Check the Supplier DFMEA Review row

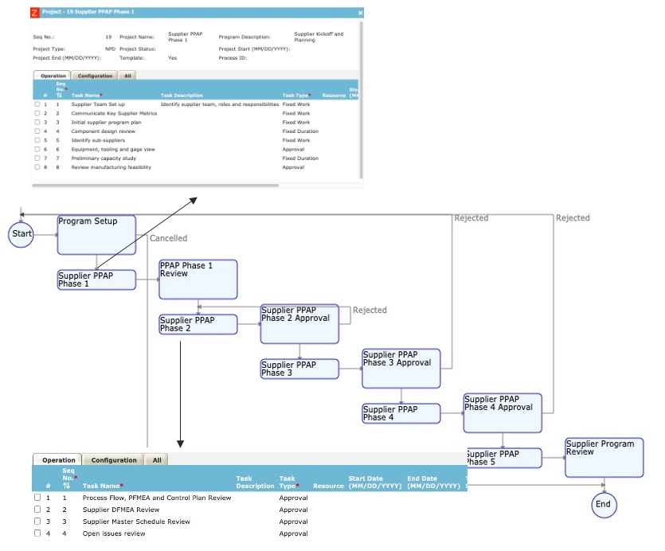[37, 510]
